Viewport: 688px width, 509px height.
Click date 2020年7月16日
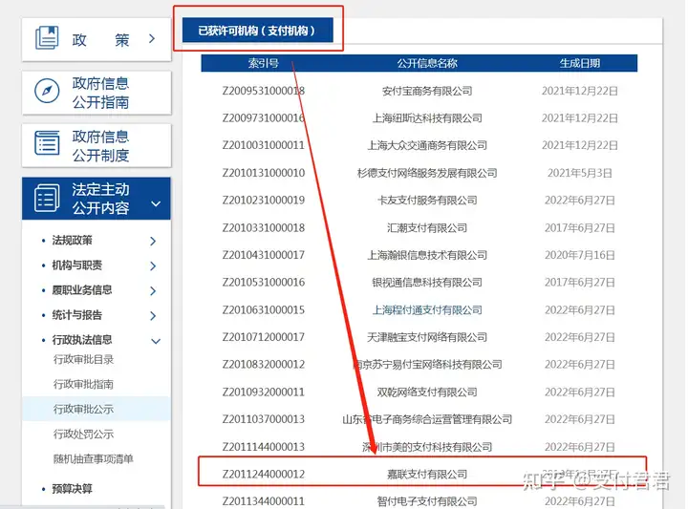(x=580, y=255)
